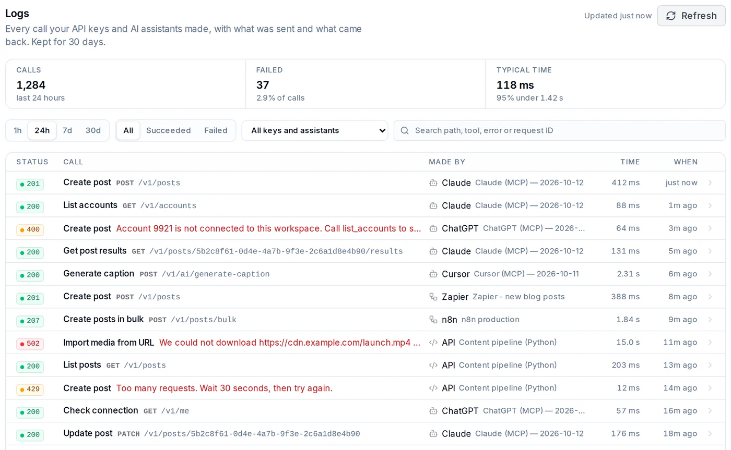731x450 pixels.
Task: Click the code icon in the Import media from URL row
Action: point(433,343)
